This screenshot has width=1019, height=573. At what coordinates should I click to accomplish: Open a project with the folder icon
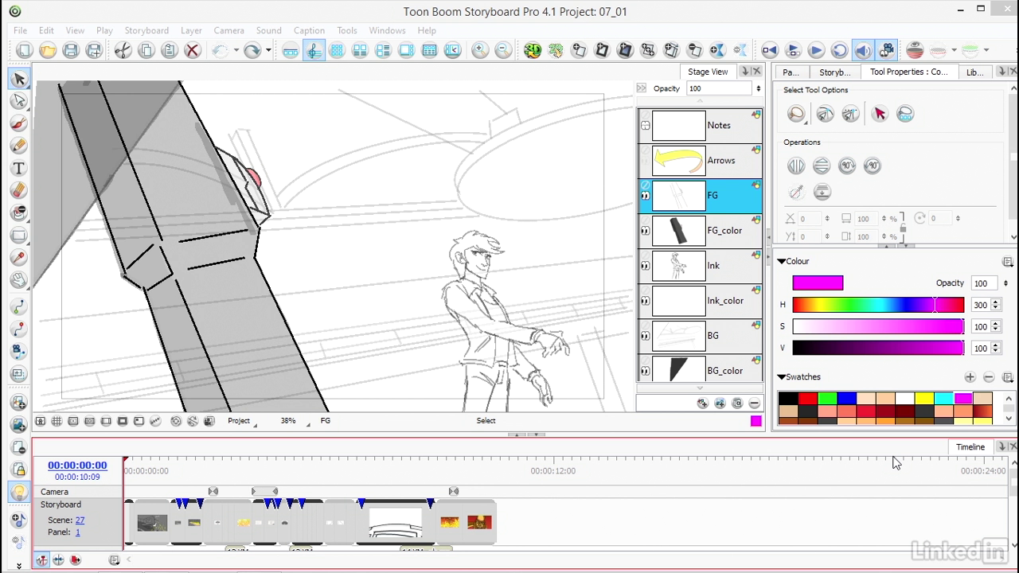click(x=48, y=51)
